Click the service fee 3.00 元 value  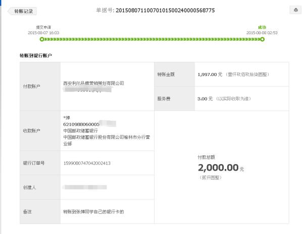pyautogui.click(x=205, y=99)
